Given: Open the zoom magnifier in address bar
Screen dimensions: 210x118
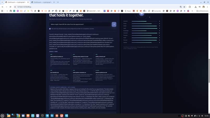Looking at the screenshot, I should pos(181,7).
